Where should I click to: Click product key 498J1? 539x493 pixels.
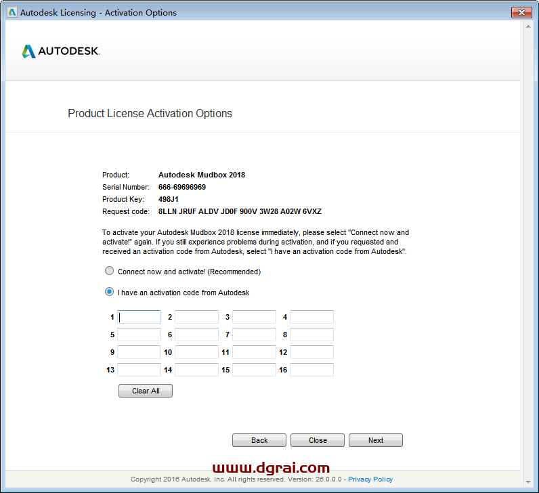coord(168,199)
